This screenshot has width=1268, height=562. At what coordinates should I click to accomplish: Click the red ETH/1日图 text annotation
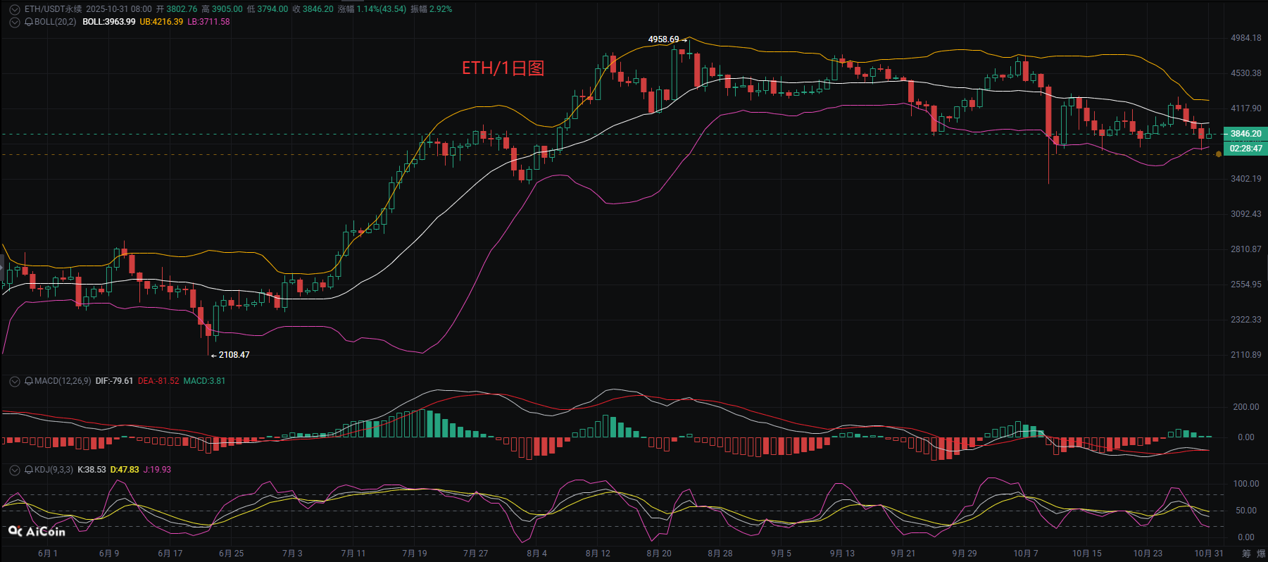point(503,68)
